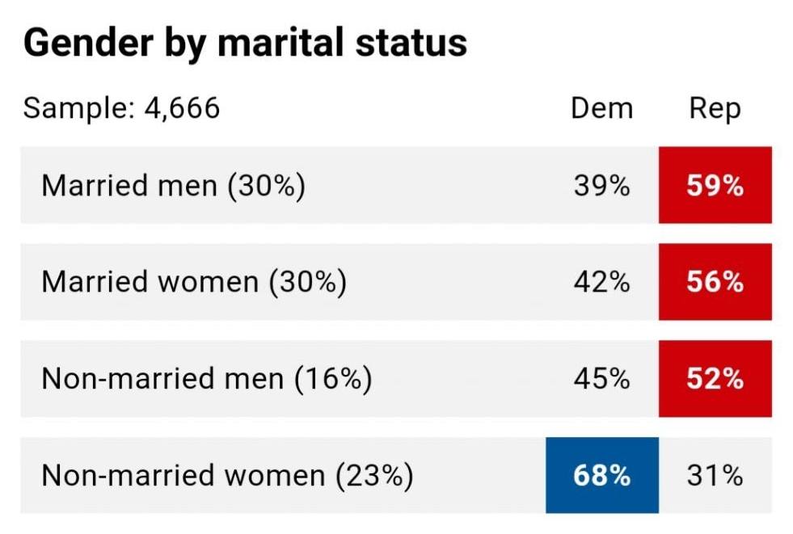Click the Dem column header

pyautogui.click(x=601, y=107)
